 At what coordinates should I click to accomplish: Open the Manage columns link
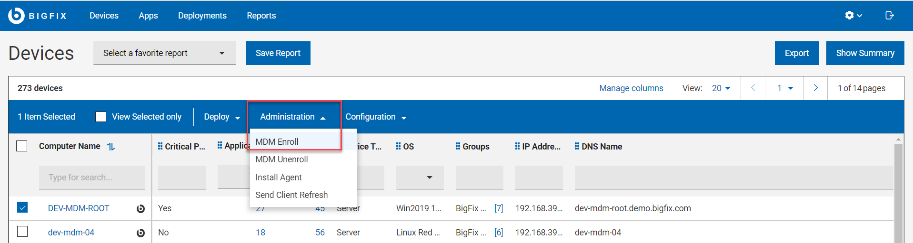pos(631,88)
